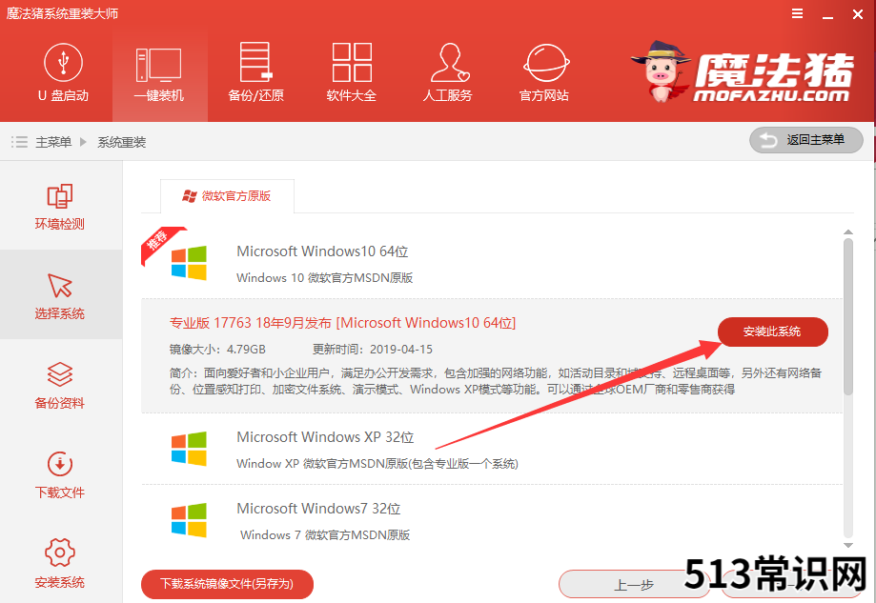The image size is (876, 603).
Task: Click the 镜像大小: 4.79GB text
Action: click(217, 350)
